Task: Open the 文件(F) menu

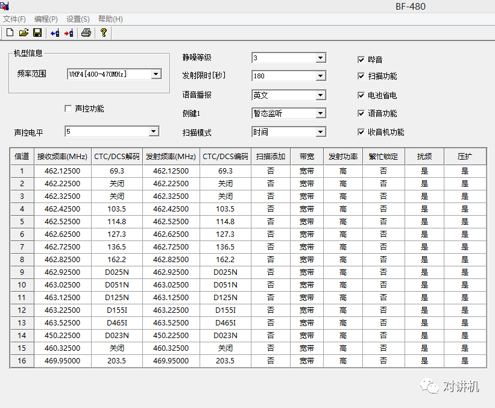Action: tap(14, 19)
